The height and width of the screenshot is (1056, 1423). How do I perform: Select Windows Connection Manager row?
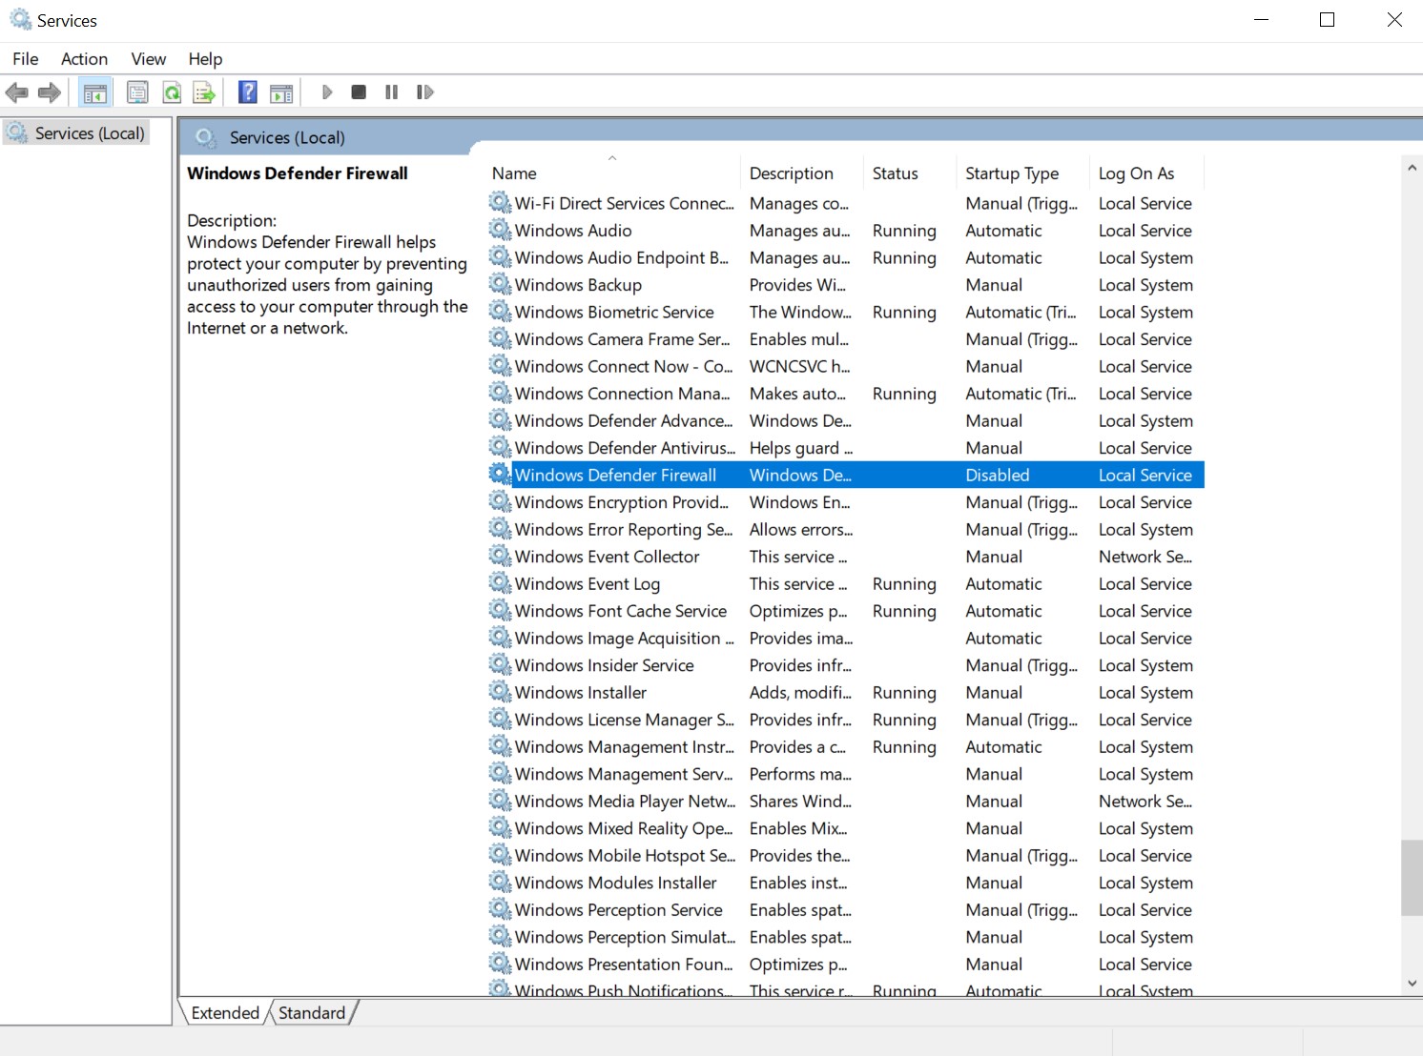click(x=846, y=394)
